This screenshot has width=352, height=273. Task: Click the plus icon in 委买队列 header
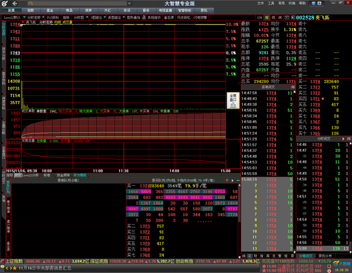click(x=227, y=180)
